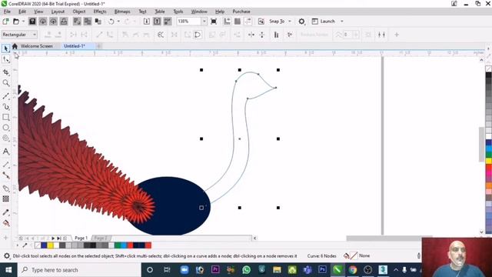Select the Parallel Dimension tool
The width and height of the screenshot is (492, 277).
tap(5, 165)
